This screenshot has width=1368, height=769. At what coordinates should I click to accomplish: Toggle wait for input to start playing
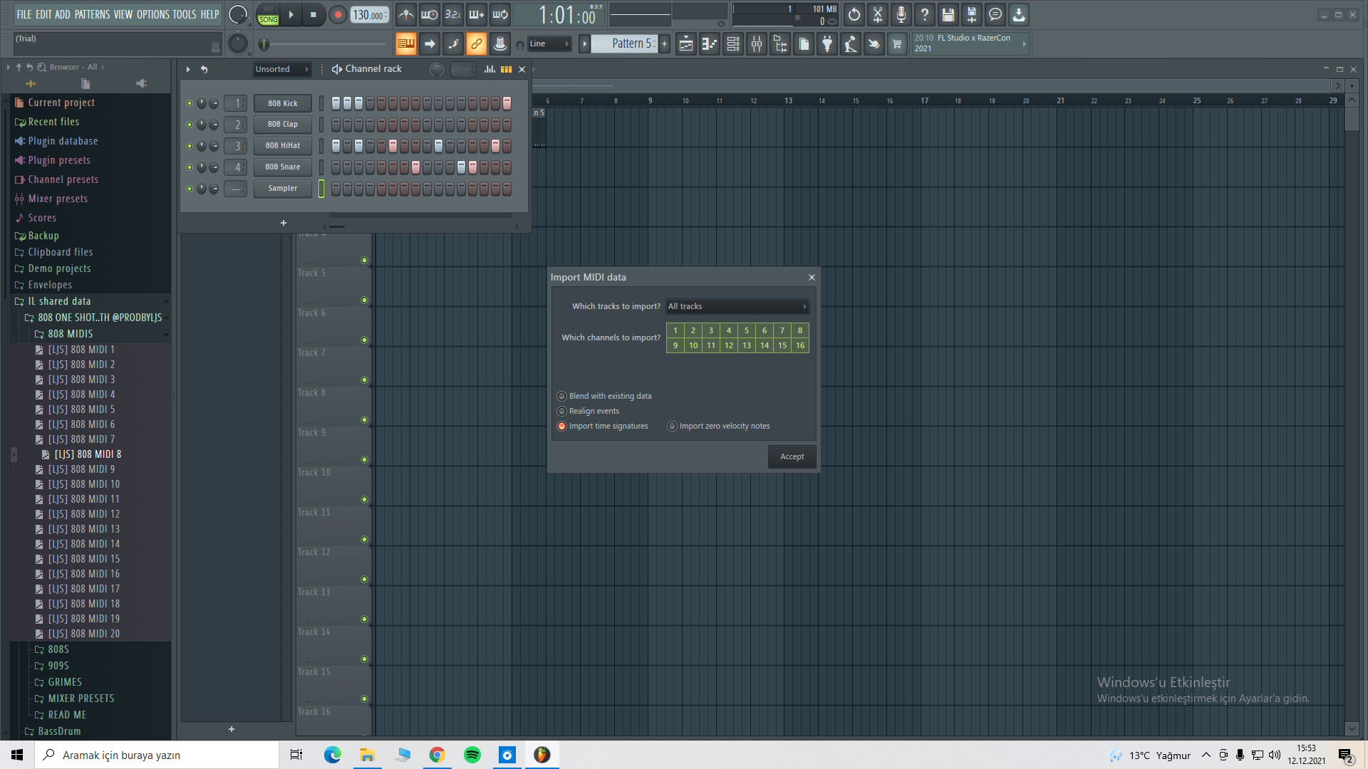tap(430, 14)
